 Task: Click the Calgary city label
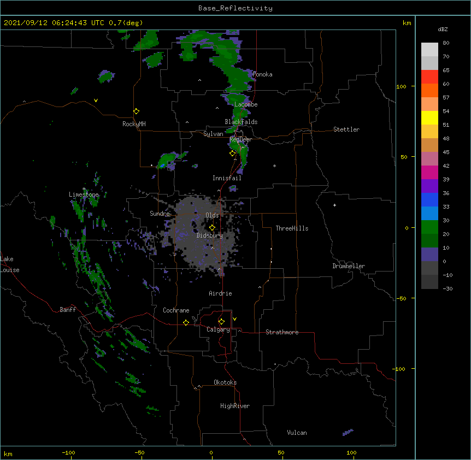point(218,329)
